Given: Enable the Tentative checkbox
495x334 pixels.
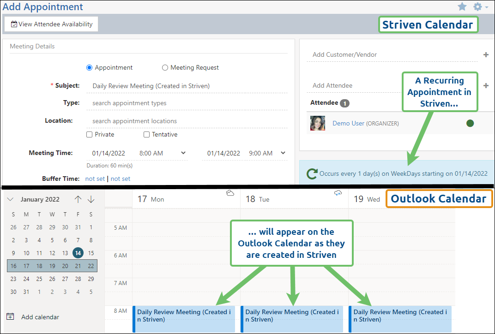Looking at the screenshot, I should pyautogui.click(x=146, y=134).
